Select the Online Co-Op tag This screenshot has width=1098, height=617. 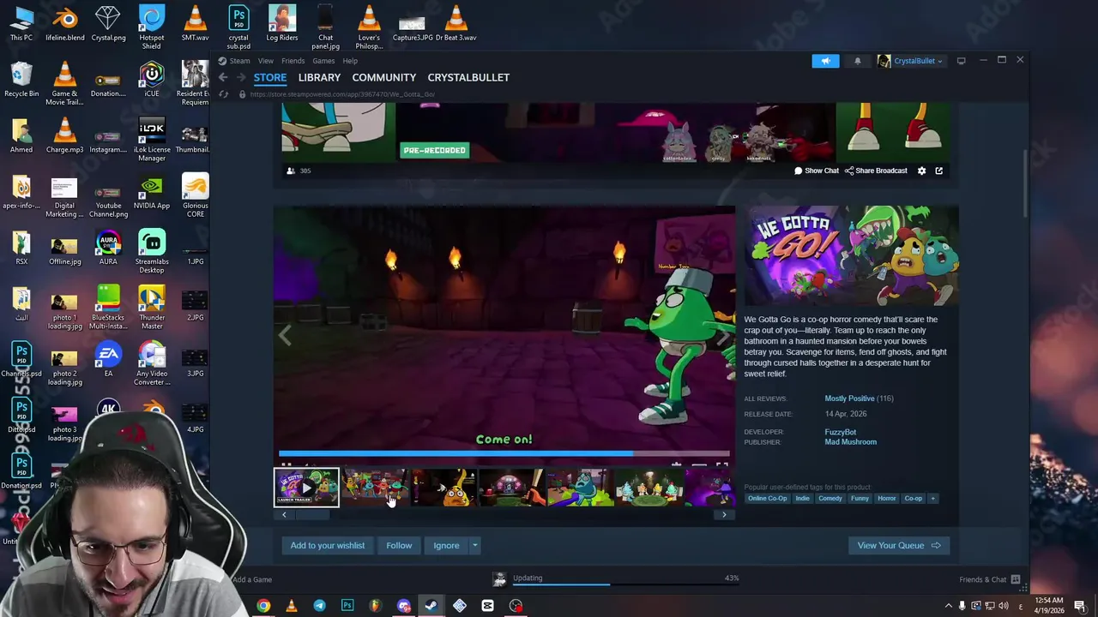coord(767,498)
